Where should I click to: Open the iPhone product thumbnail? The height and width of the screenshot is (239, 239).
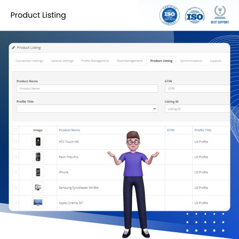pos(38,172)
